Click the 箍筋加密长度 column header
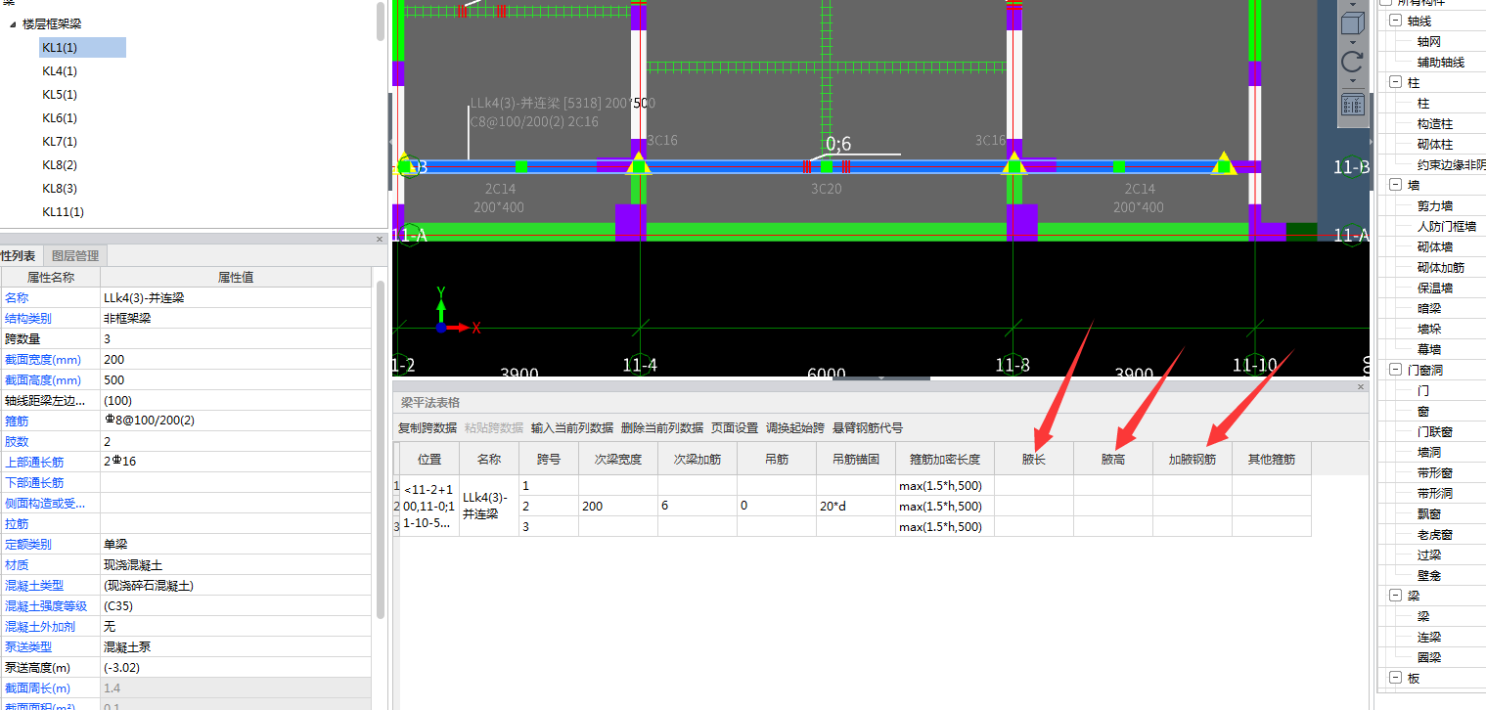1486x710 pixels. tap(945, 459)
